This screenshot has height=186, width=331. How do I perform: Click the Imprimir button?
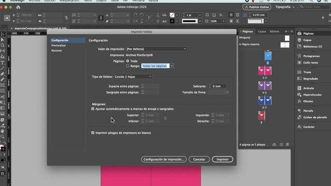pos(222,160)
